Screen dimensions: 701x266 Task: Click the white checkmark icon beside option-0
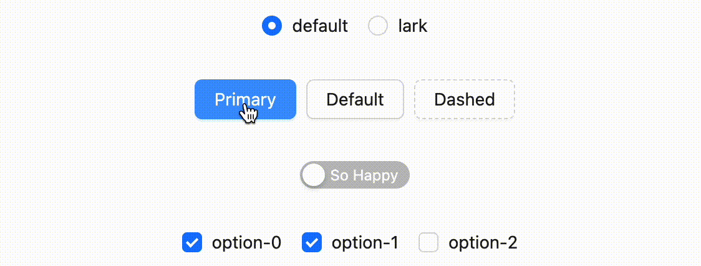(192, 242)
